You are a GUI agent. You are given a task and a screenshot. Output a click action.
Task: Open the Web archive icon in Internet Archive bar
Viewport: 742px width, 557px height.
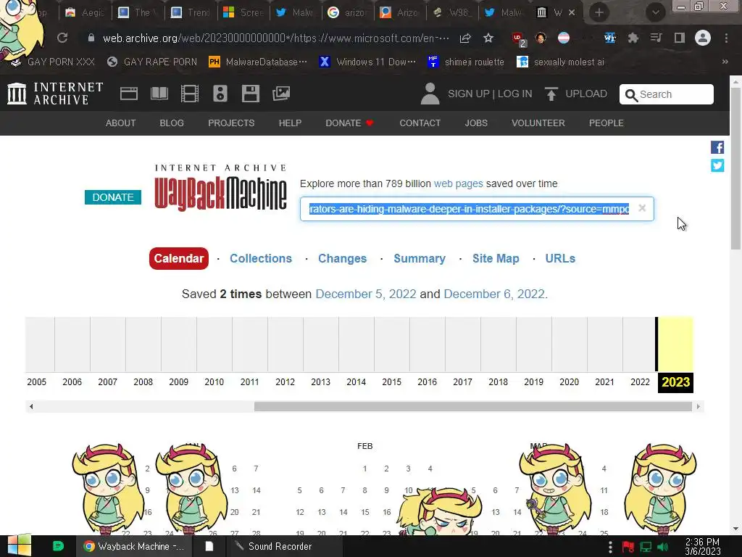[x=129, y=94]
